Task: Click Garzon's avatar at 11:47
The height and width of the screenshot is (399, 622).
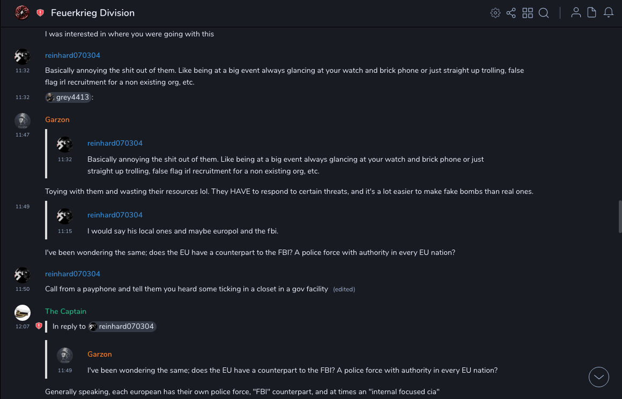Action: (23, 121)
